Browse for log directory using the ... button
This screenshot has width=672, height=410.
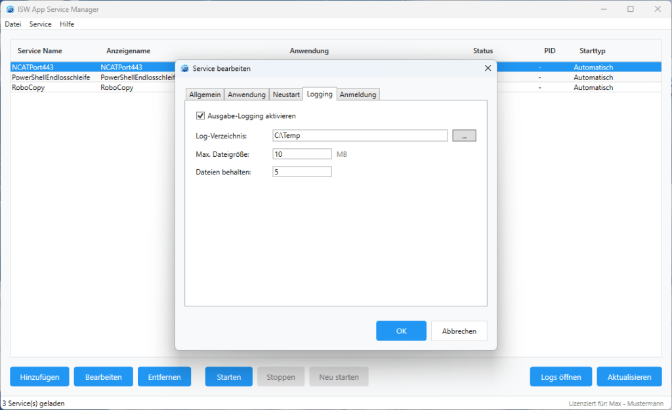click(x=464, y=135)
